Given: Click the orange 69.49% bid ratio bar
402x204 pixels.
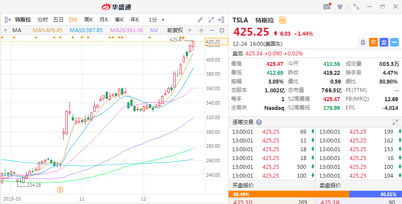Looking at the screenshot, I should click(289, 194).
